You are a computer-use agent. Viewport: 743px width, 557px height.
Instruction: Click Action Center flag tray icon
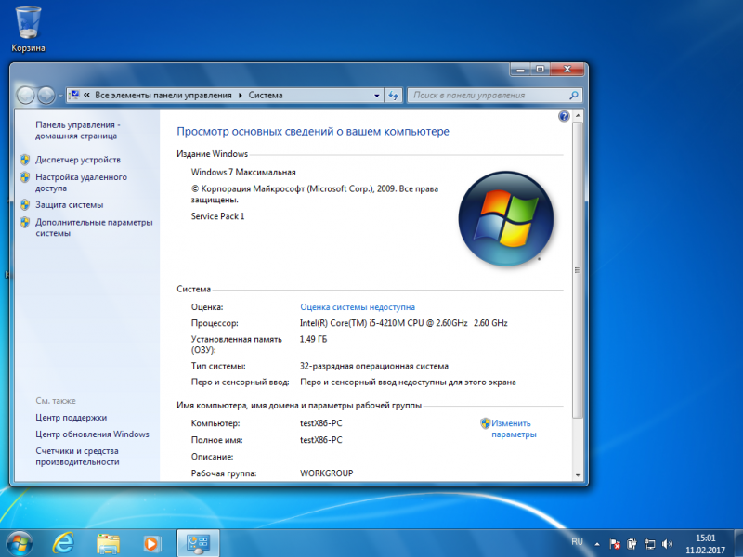615,544
